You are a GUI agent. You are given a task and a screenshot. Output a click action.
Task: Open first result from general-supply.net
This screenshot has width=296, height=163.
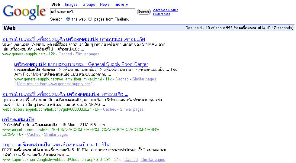click(x=74, y=39)
